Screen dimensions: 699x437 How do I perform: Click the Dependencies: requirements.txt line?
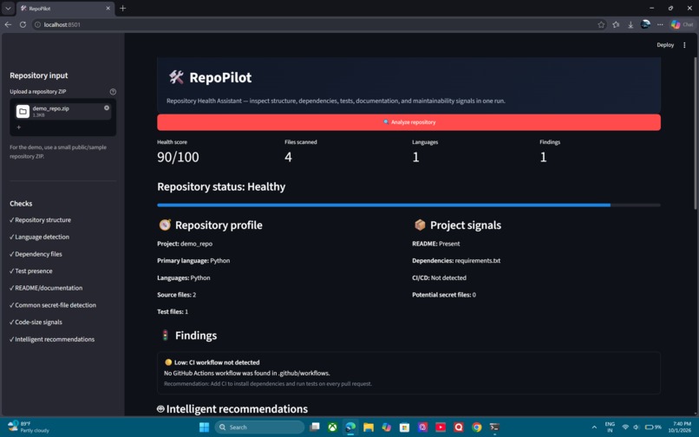click(456, 260)
